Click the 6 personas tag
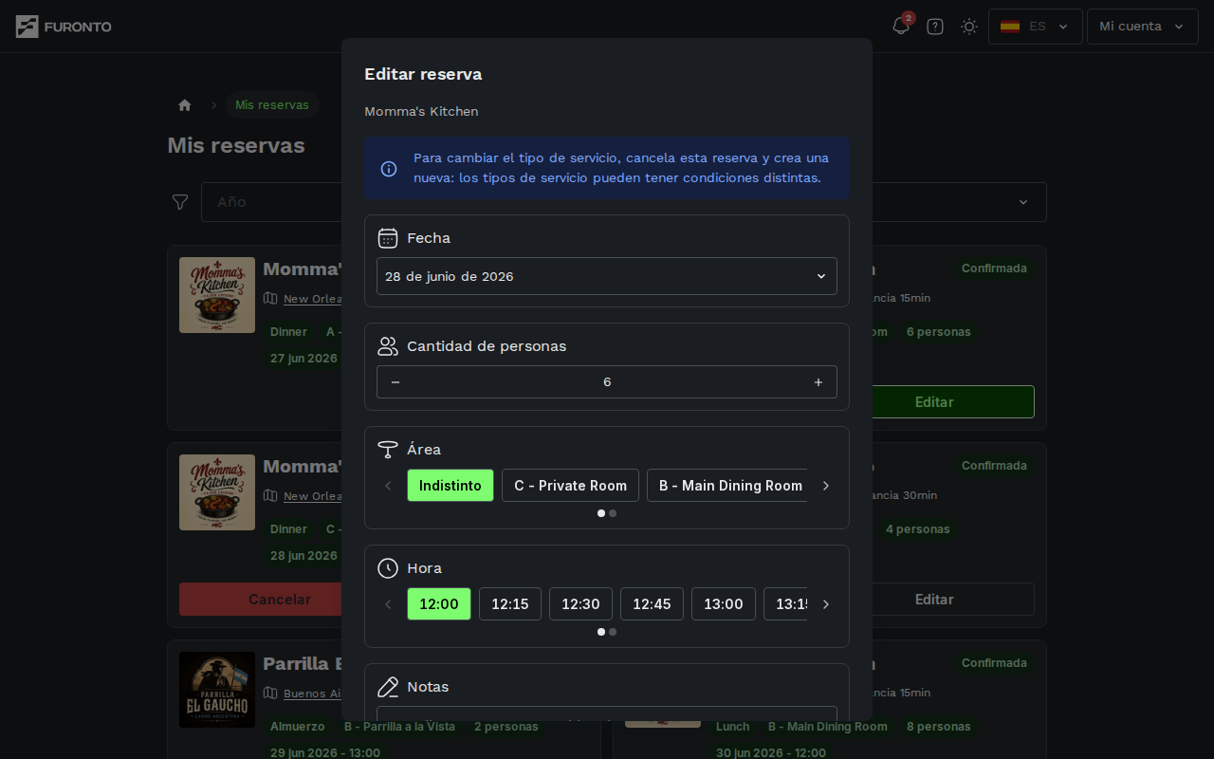 (x=939, y=332)
